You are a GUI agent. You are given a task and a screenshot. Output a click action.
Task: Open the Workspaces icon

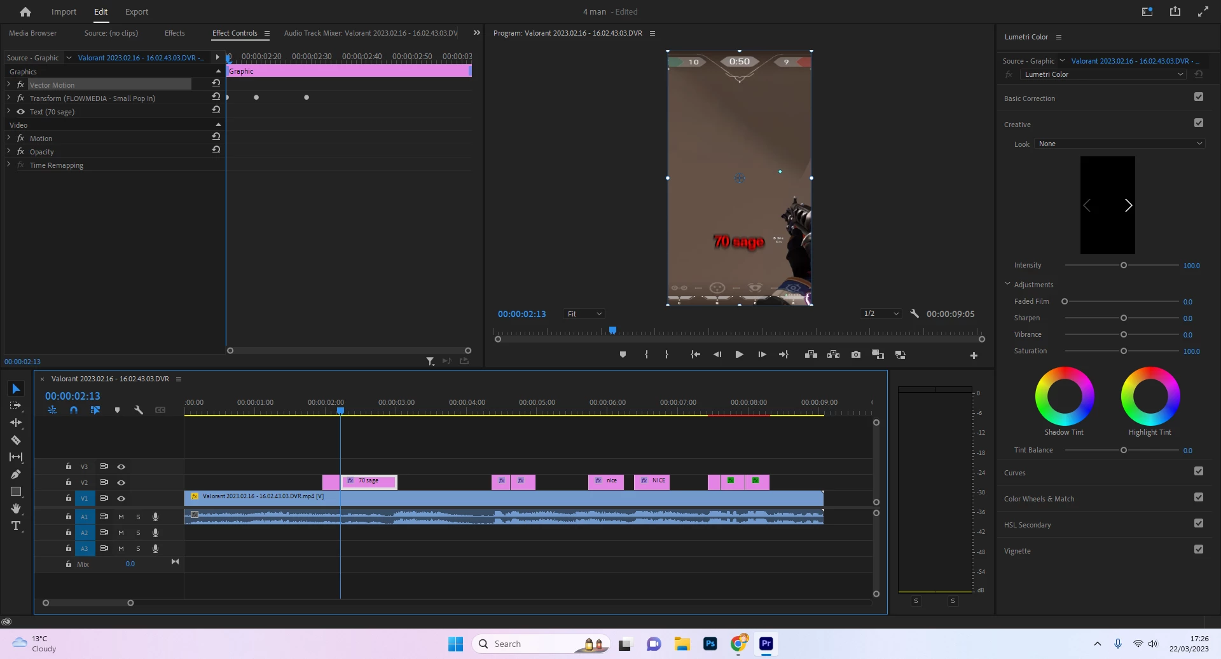pyautogui.click(x=1147, y=11)
